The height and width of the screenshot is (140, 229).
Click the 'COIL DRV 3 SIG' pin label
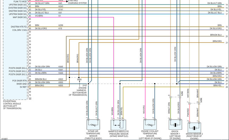click(19, 30)
